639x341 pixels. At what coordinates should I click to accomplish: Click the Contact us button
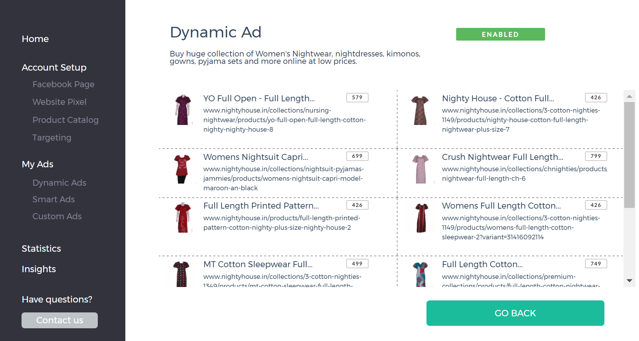[60, 320]
